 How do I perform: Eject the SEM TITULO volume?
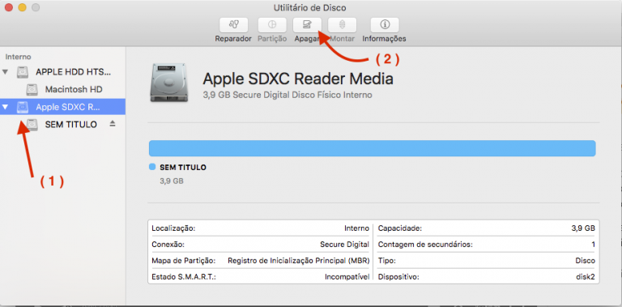[113, 124]
